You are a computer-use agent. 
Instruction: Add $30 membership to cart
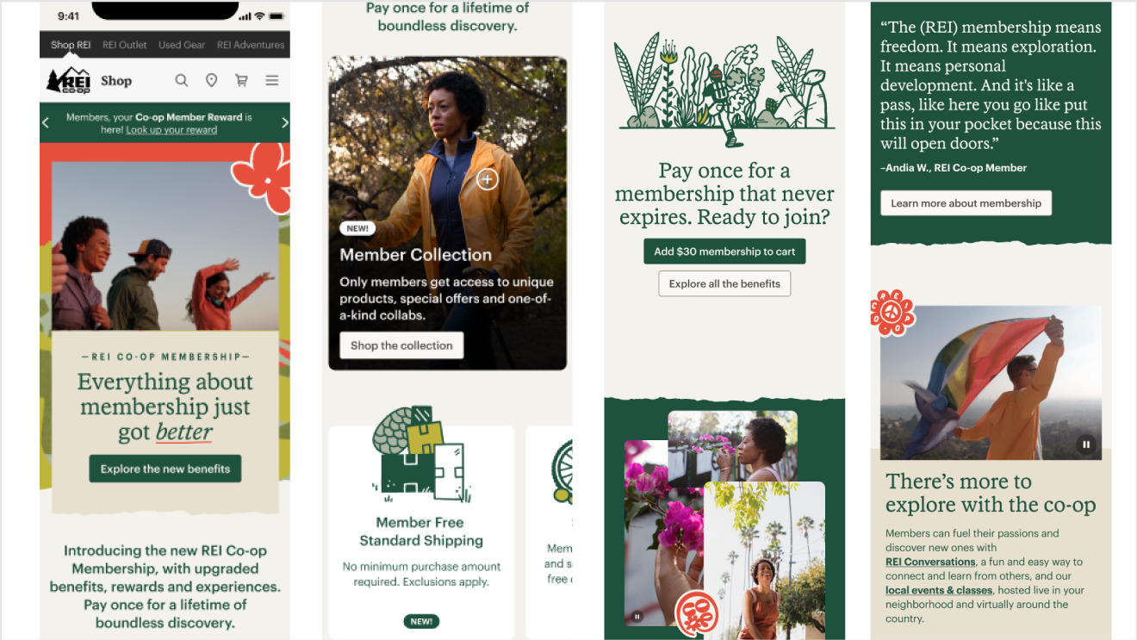[x=724, y=252]
